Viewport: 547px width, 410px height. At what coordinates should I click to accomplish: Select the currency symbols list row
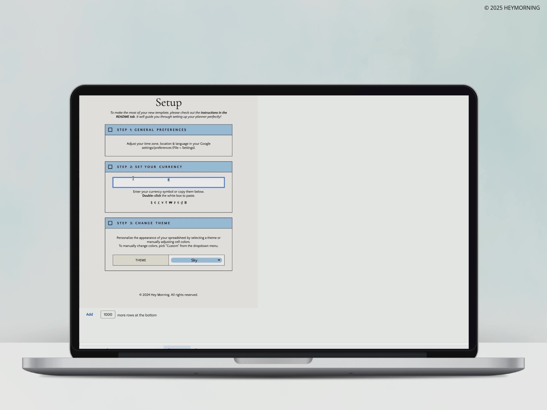169,203
